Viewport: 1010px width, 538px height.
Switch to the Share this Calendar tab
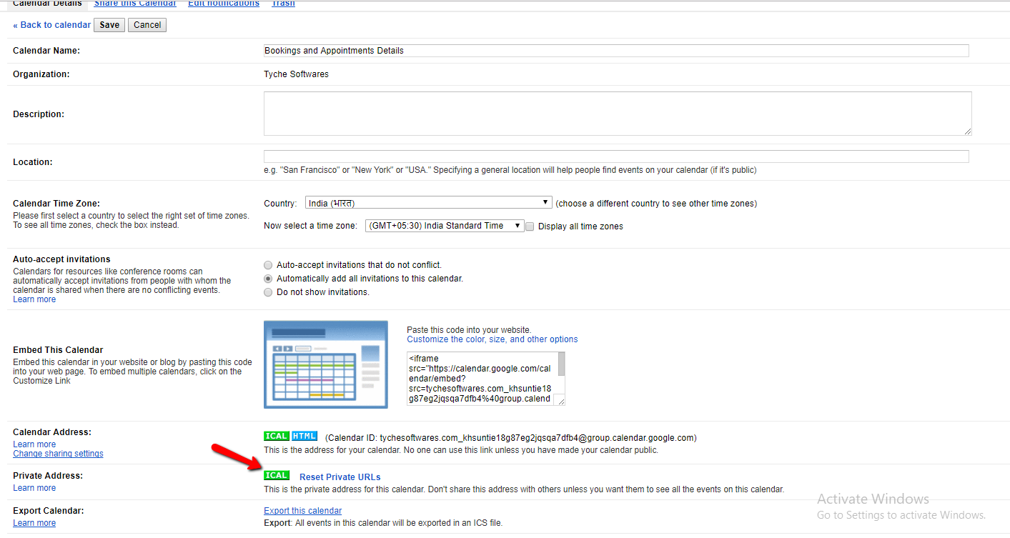(134, 4)
